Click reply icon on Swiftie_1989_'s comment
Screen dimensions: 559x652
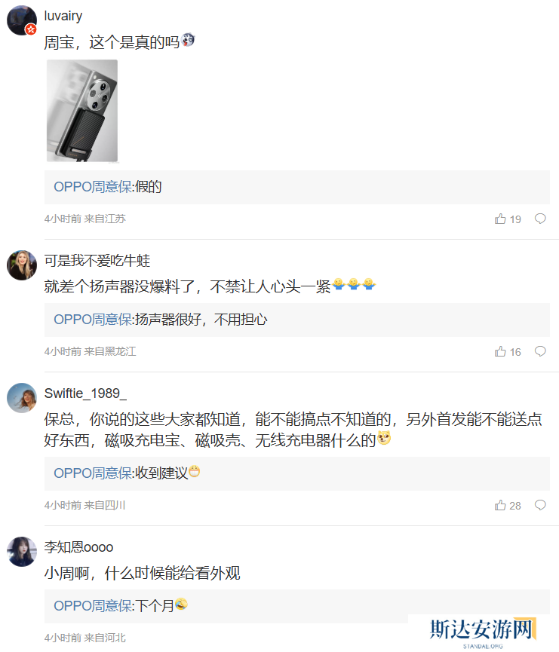pos(540,505)
